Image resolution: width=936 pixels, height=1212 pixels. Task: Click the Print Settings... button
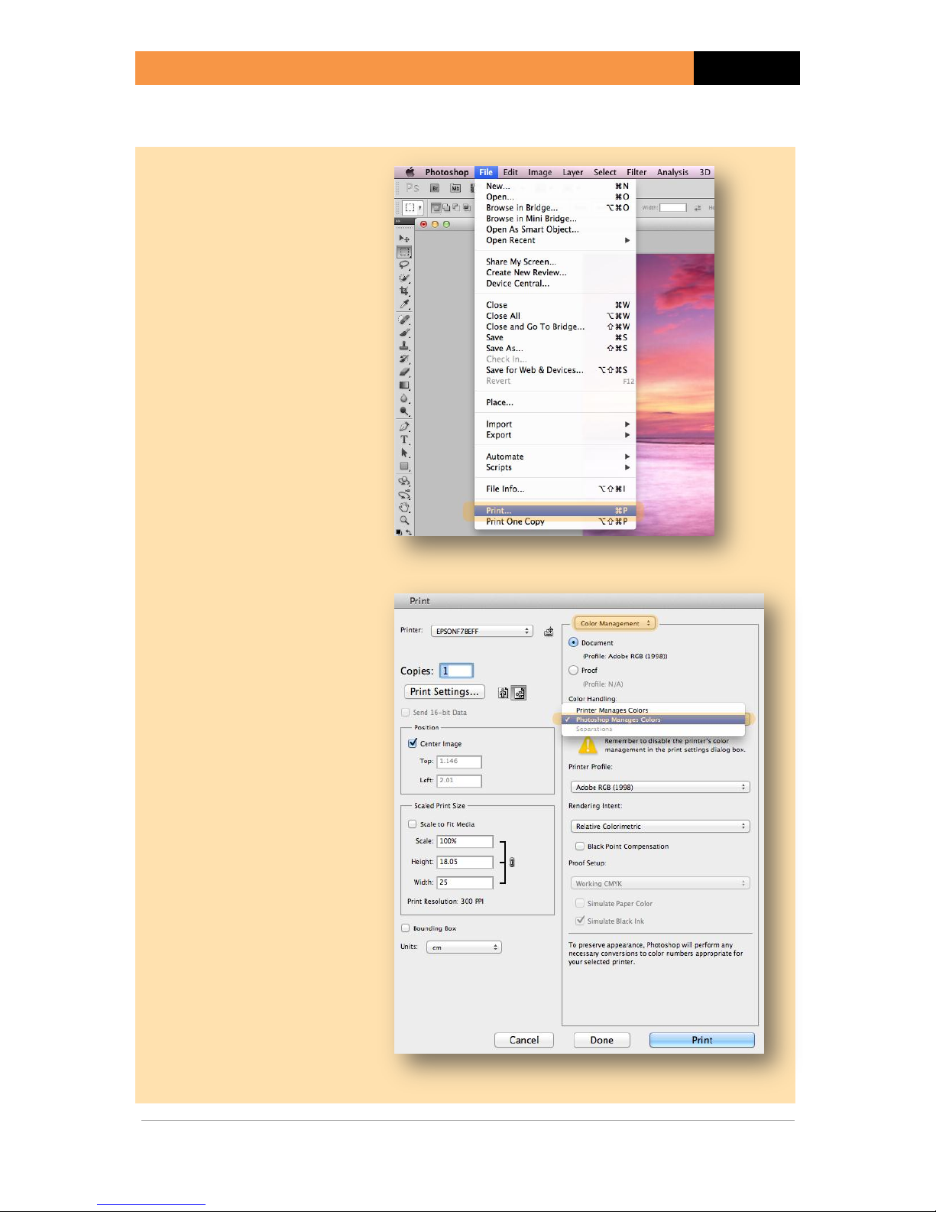[445, 691]
